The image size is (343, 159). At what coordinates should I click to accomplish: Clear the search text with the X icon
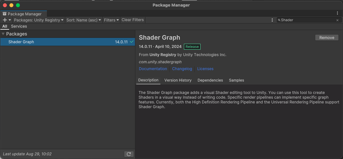(x=337, y=20)
